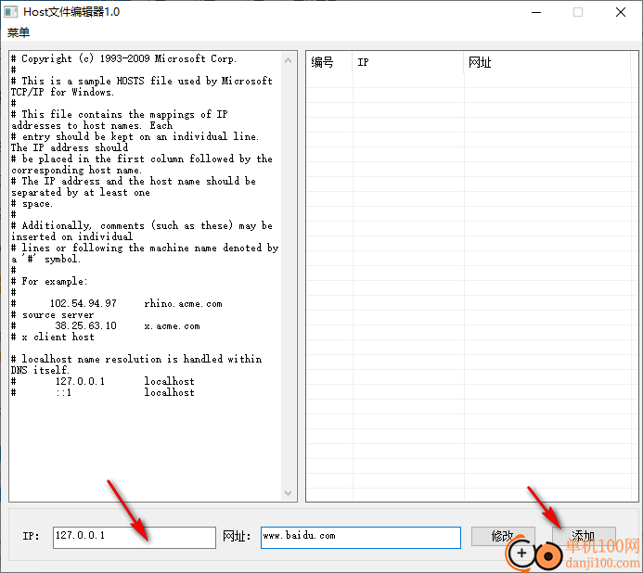
Task: Minimize the Host文件编辑器 window
Action: coord(536,12)
